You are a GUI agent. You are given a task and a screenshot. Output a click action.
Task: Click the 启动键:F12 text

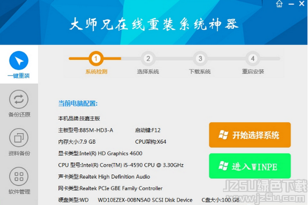pyautogui.click(x=148, y=130)
